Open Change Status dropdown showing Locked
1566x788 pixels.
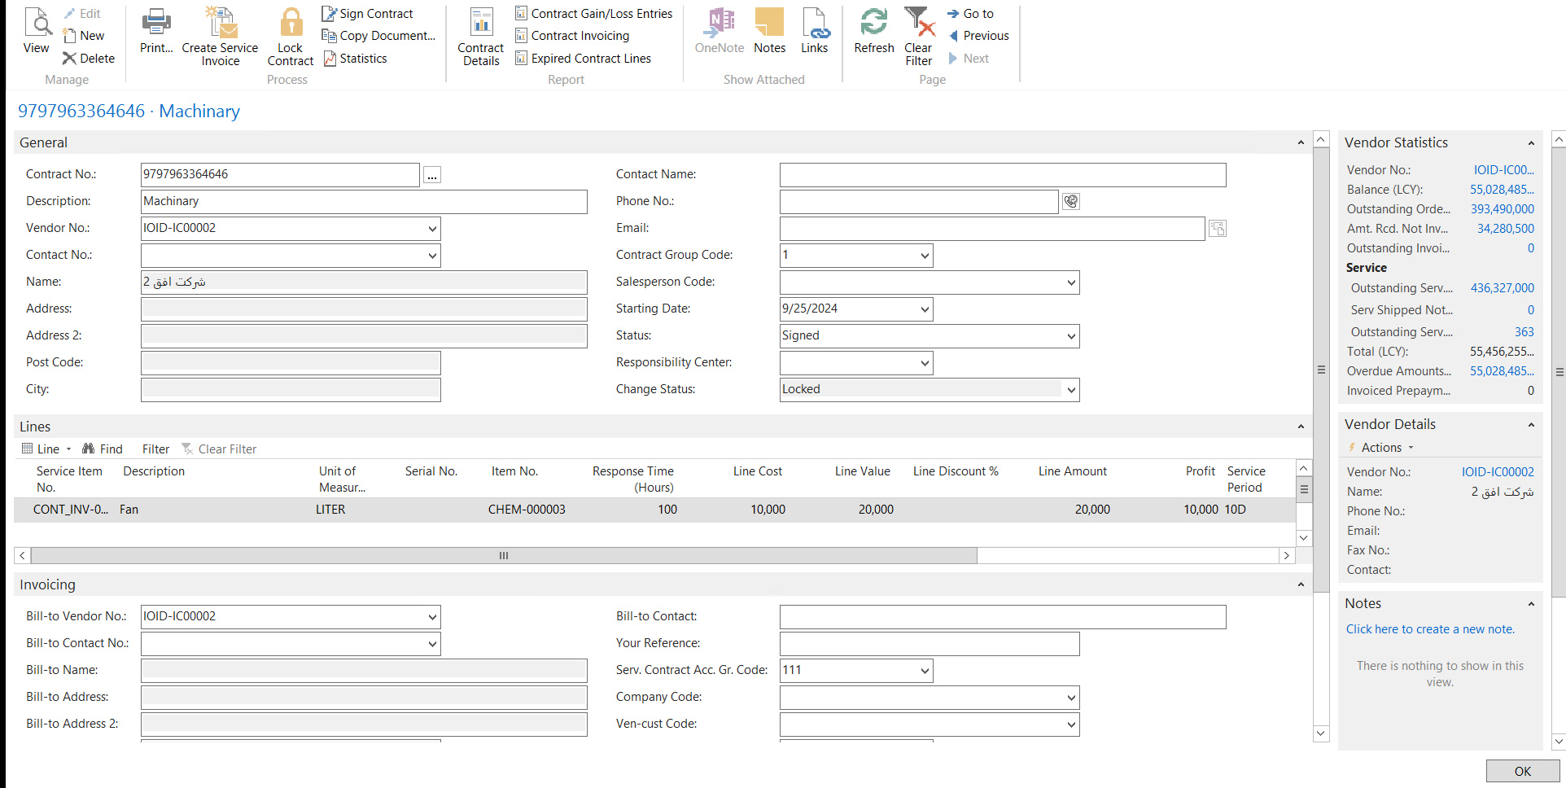(1071, 390)
